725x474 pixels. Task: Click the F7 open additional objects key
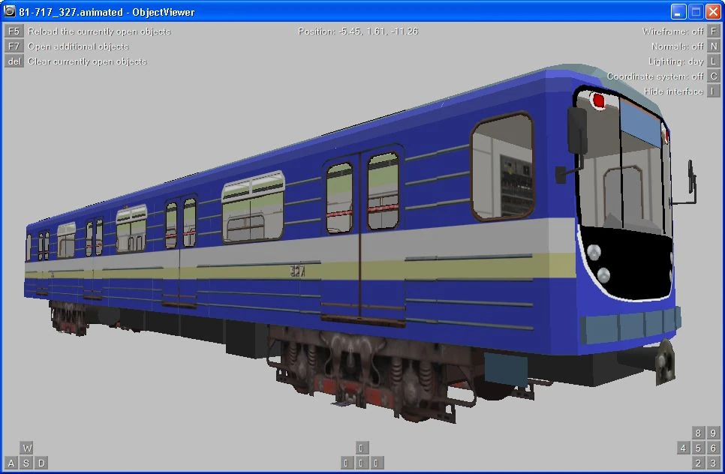point(14,46)
